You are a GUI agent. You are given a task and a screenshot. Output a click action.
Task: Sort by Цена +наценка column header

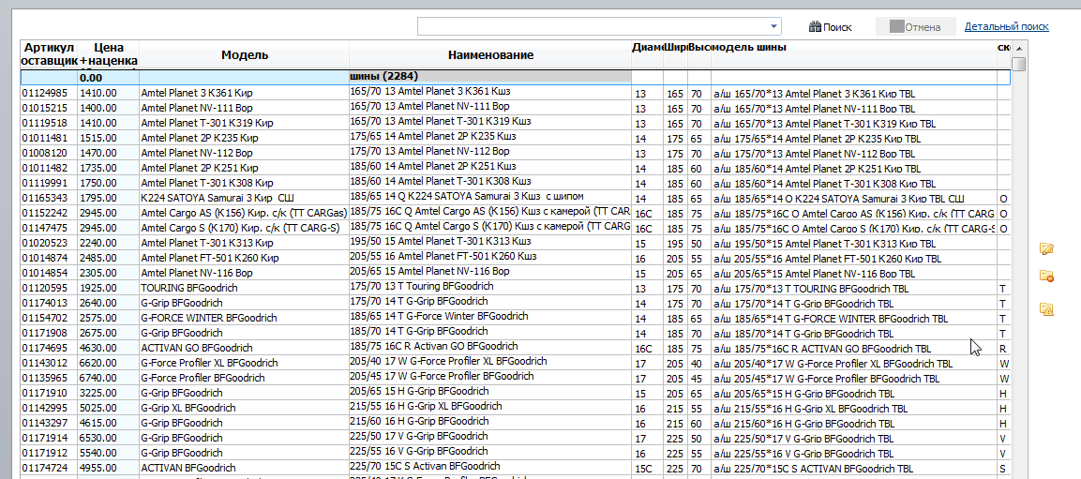[108, 54]
